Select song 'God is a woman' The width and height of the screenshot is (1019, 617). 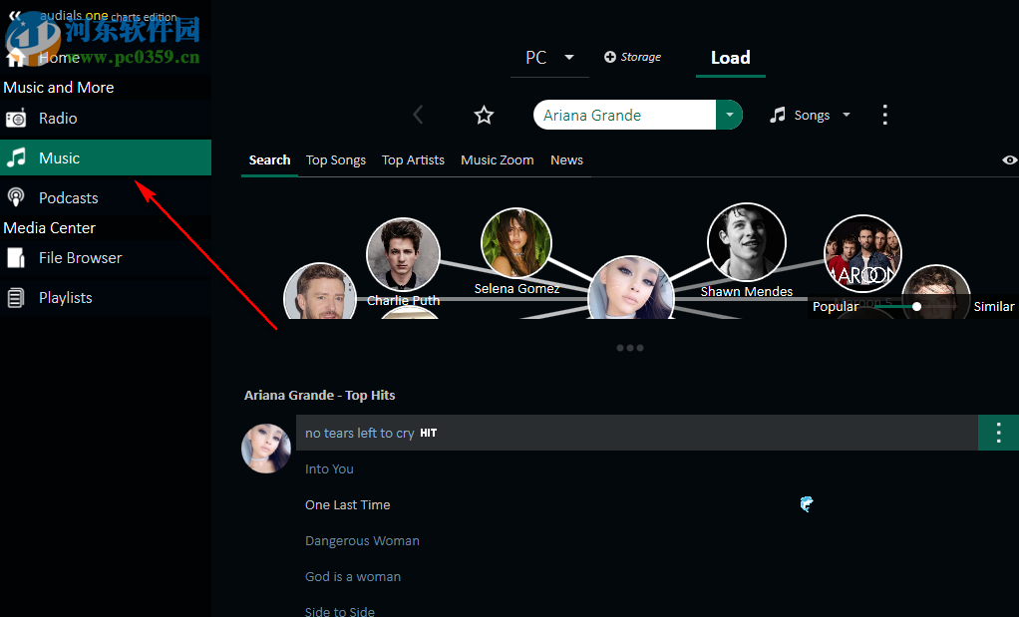pos(353,577)
